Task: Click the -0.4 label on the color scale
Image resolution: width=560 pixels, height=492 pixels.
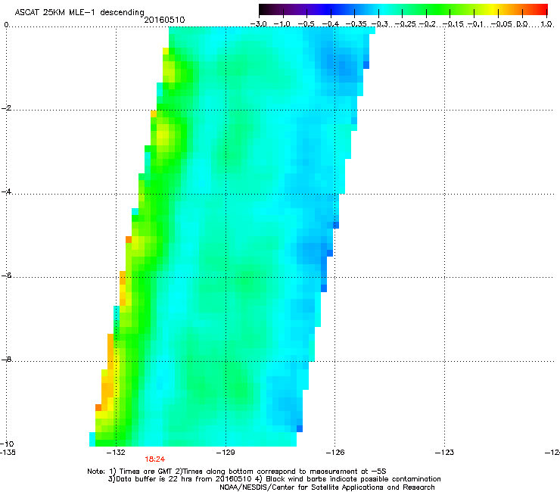Action: [x=331, y=24]
